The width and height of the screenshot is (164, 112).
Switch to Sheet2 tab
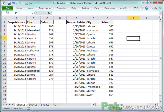tap(33, 105)
